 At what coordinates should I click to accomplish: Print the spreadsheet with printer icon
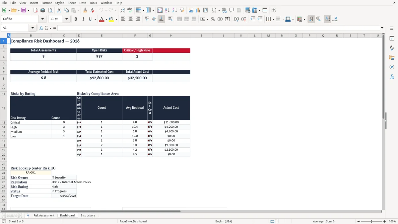[43, 10]
